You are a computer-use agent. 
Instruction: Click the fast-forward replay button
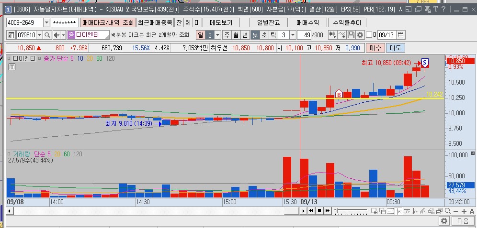pos(327,211)
